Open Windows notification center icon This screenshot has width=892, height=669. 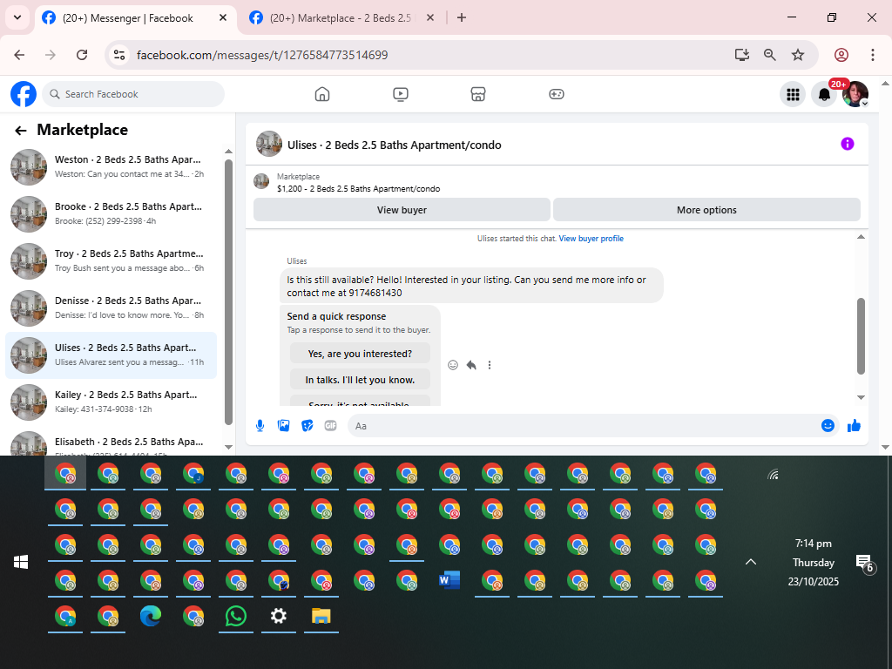864,563
